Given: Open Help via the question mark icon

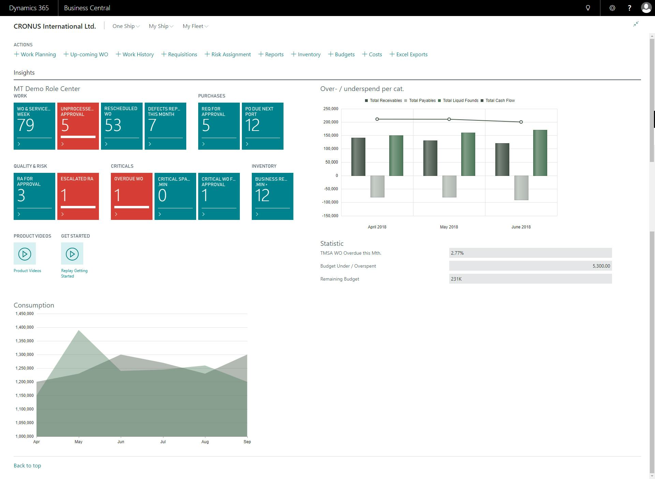Looking at the screenshot, I should point(630,8).
